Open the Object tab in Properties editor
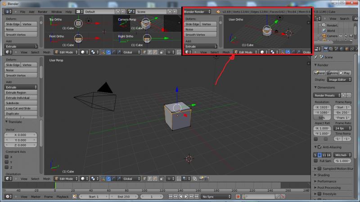Viewport: 360px width, 202px height. click(346, 49)
